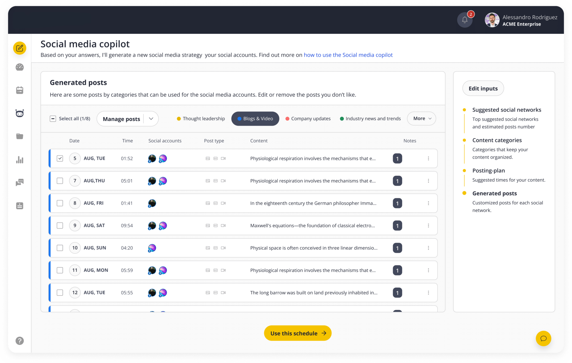Open the calendar sidebar icon
Viewport: 572px width, 363px height.
(x=20, y=90)
